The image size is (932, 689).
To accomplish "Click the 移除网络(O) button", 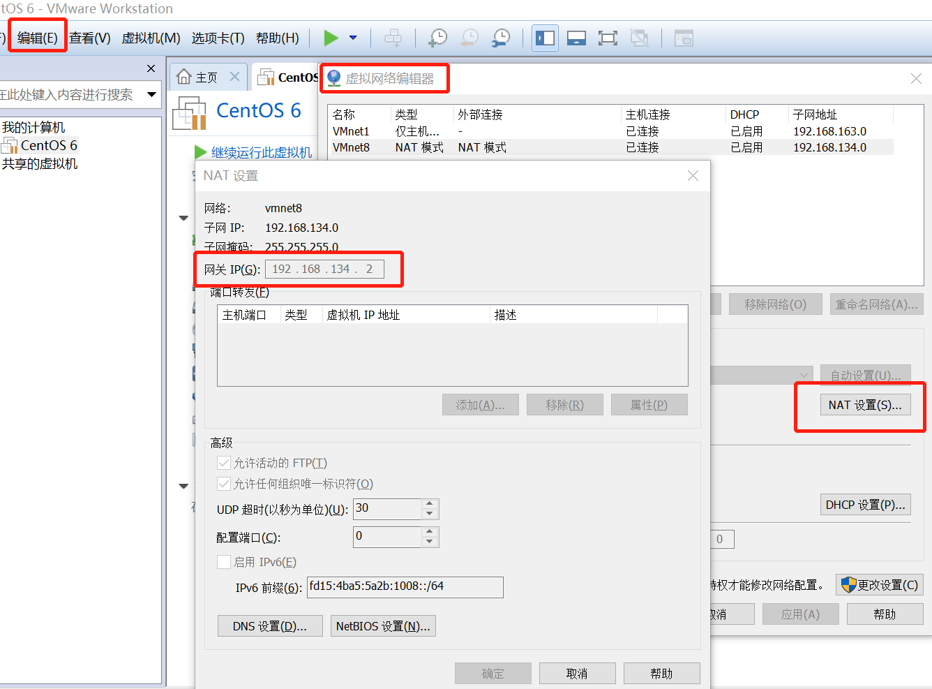I will click(x=776, y=304).
